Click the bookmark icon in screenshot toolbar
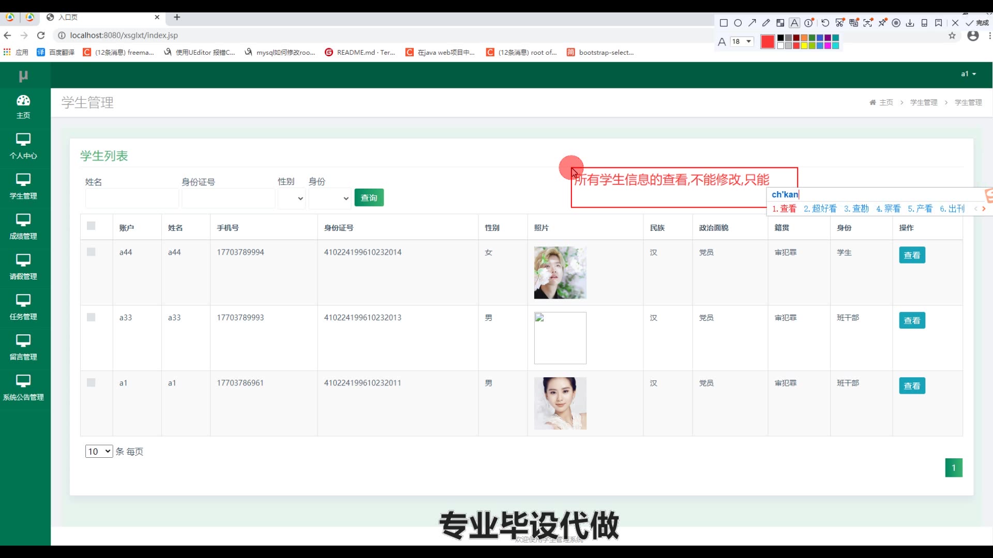This screenshot has height=558, width=993. click(939, 23)
